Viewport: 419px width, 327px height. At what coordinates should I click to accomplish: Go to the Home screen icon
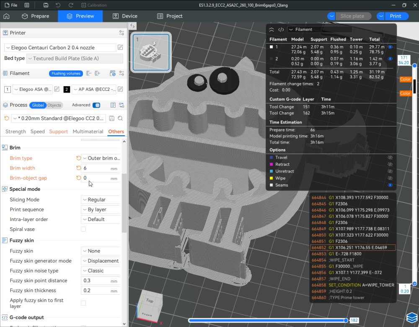[6, 16]
